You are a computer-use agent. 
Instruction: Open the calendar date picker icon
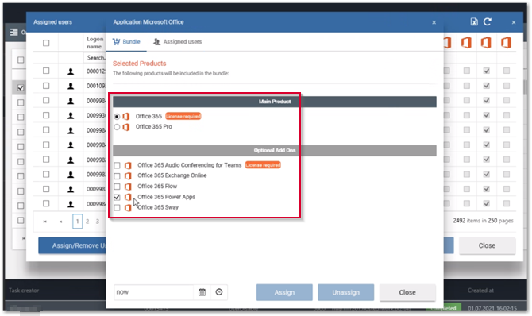click(202, 292)
